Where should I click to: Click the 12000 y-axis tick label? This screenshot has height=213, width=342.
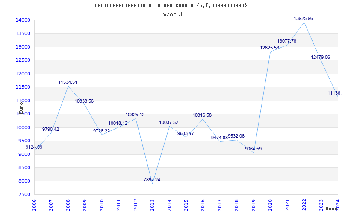(23, 74)
